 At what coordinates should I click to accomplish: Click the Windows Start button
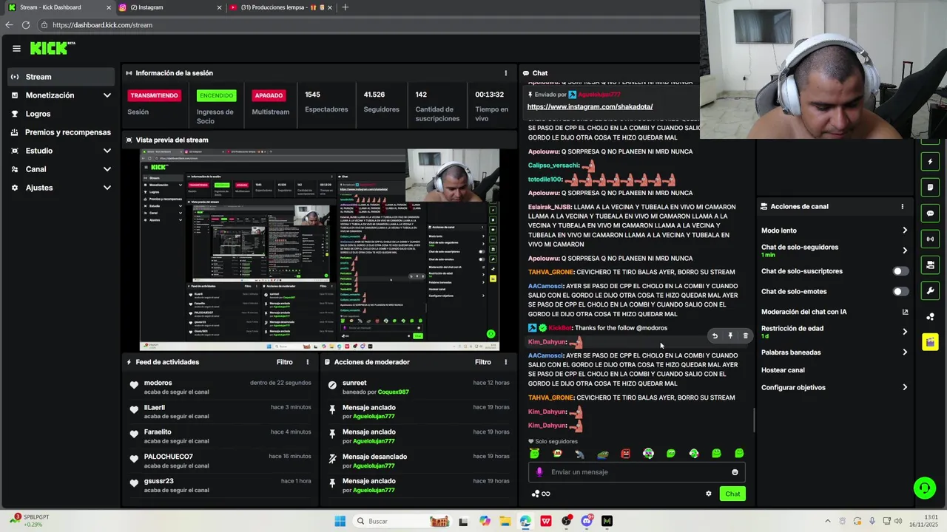340,521
